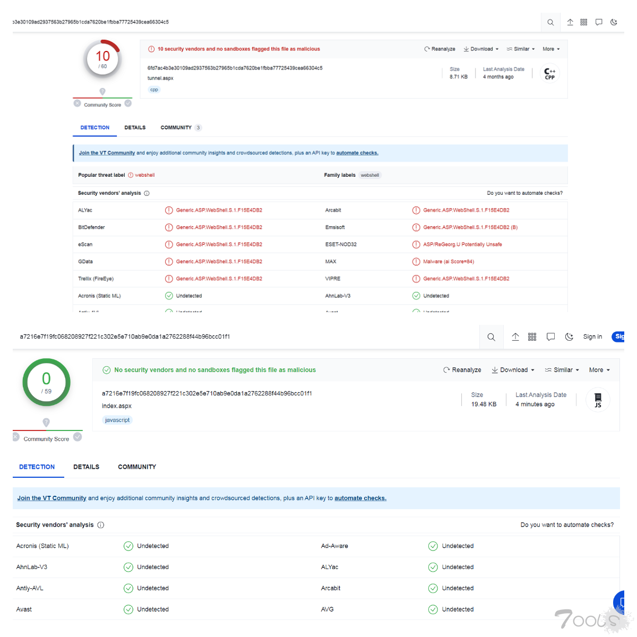Open Download dropdown for index.aspx
Screen dimensions: 637x637
pos(513,370)
